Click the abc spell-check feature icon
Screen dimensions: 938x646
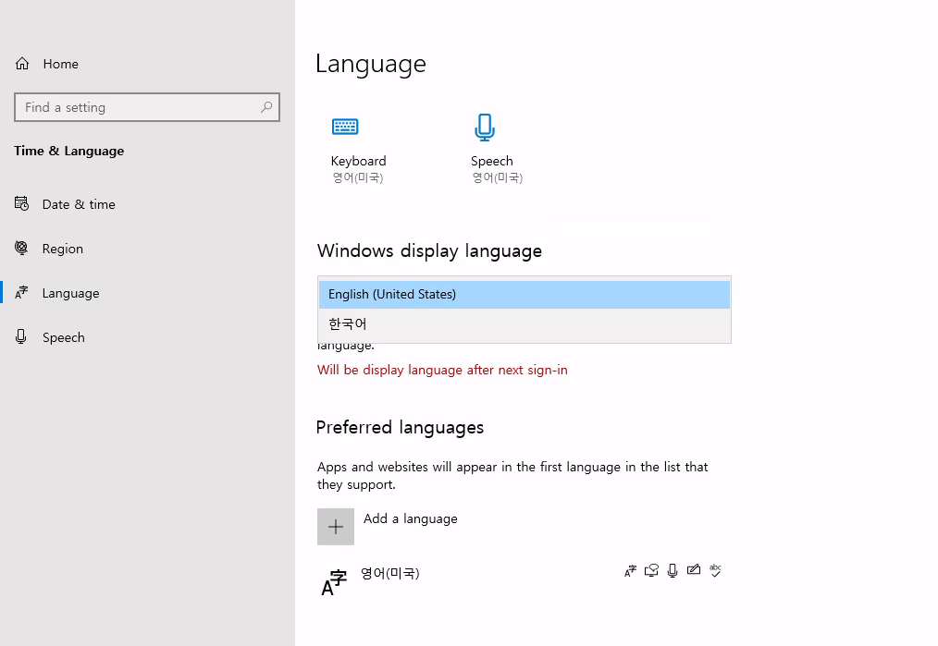click(x=715, y=570)
